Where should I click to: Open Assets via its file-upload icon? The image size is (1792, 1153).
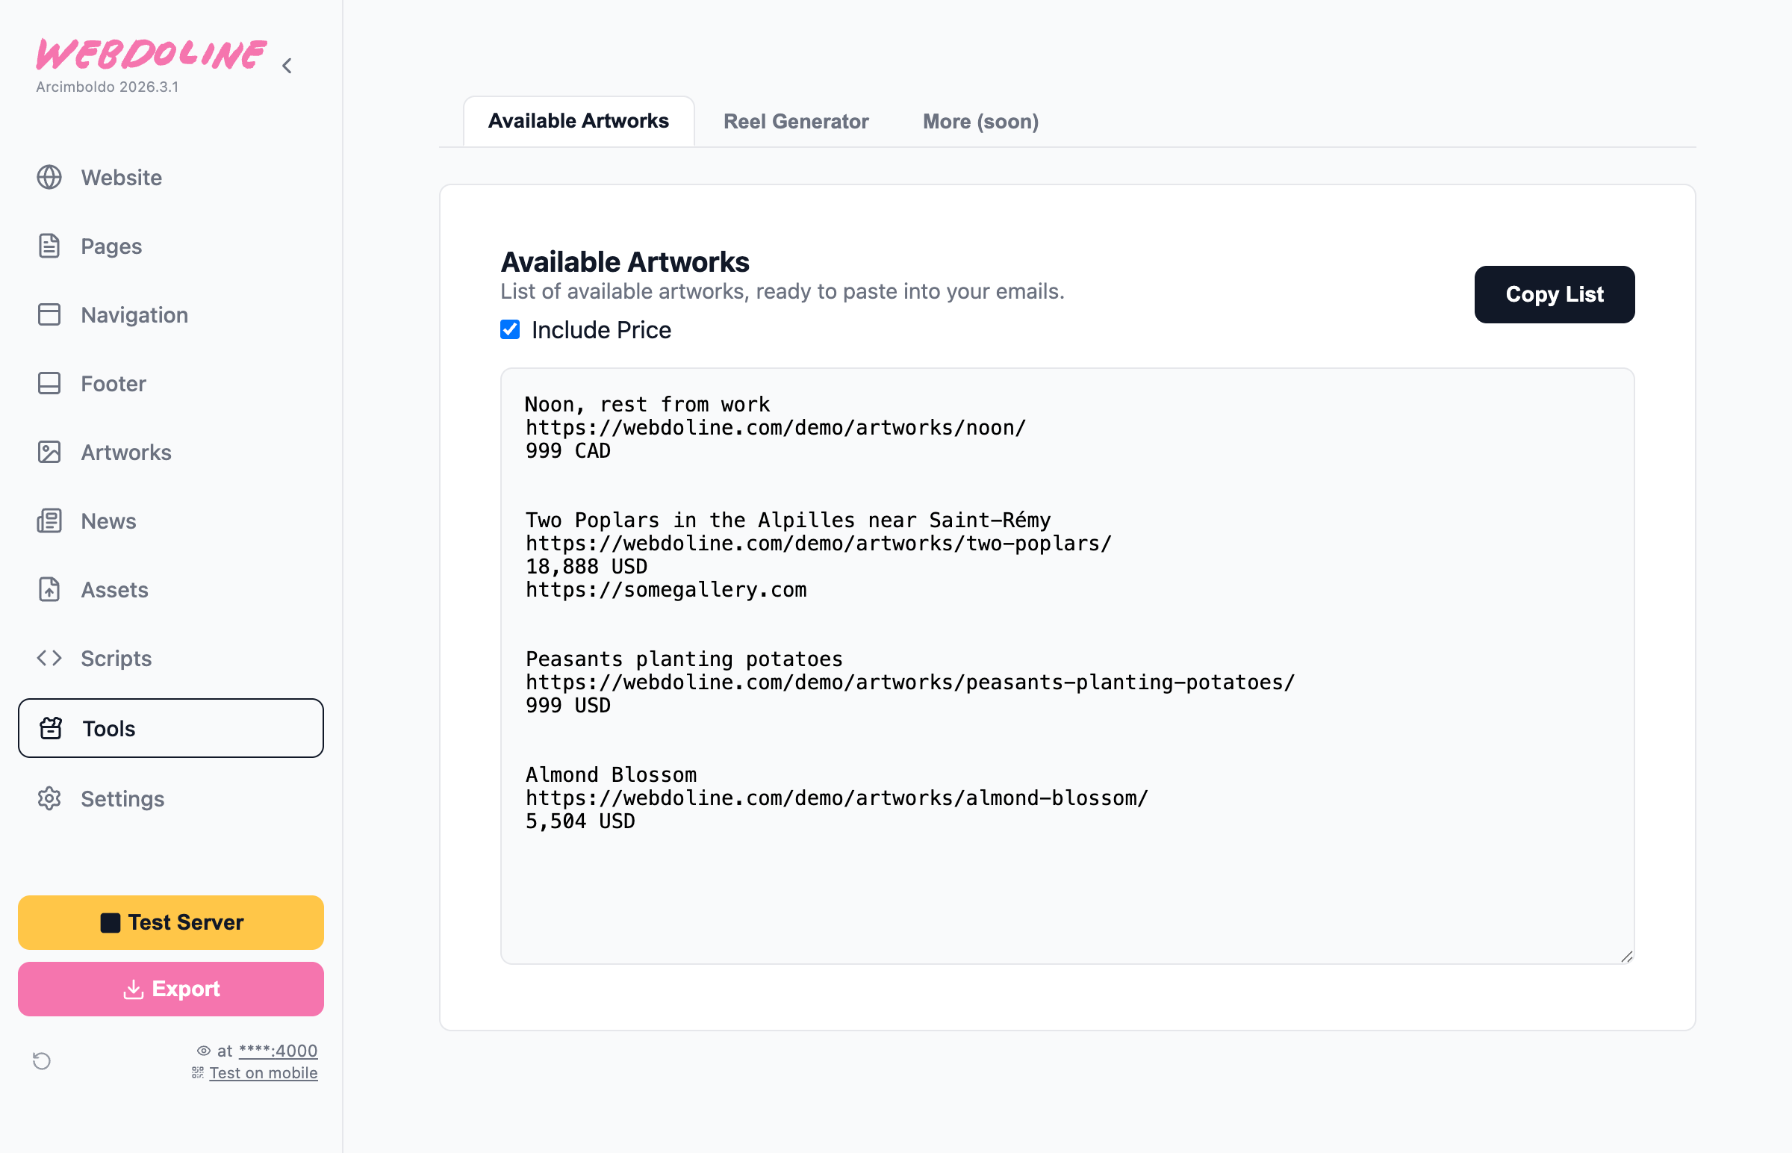tap(49, 590)
